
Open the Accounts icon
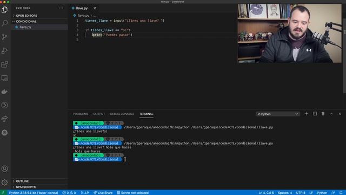pos(4,169)
